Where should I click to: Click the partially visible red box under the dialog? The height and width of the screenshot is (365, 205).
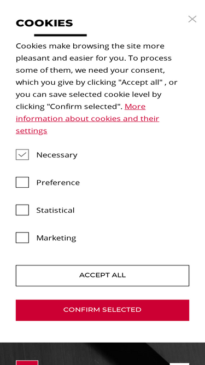coord(27,362)
